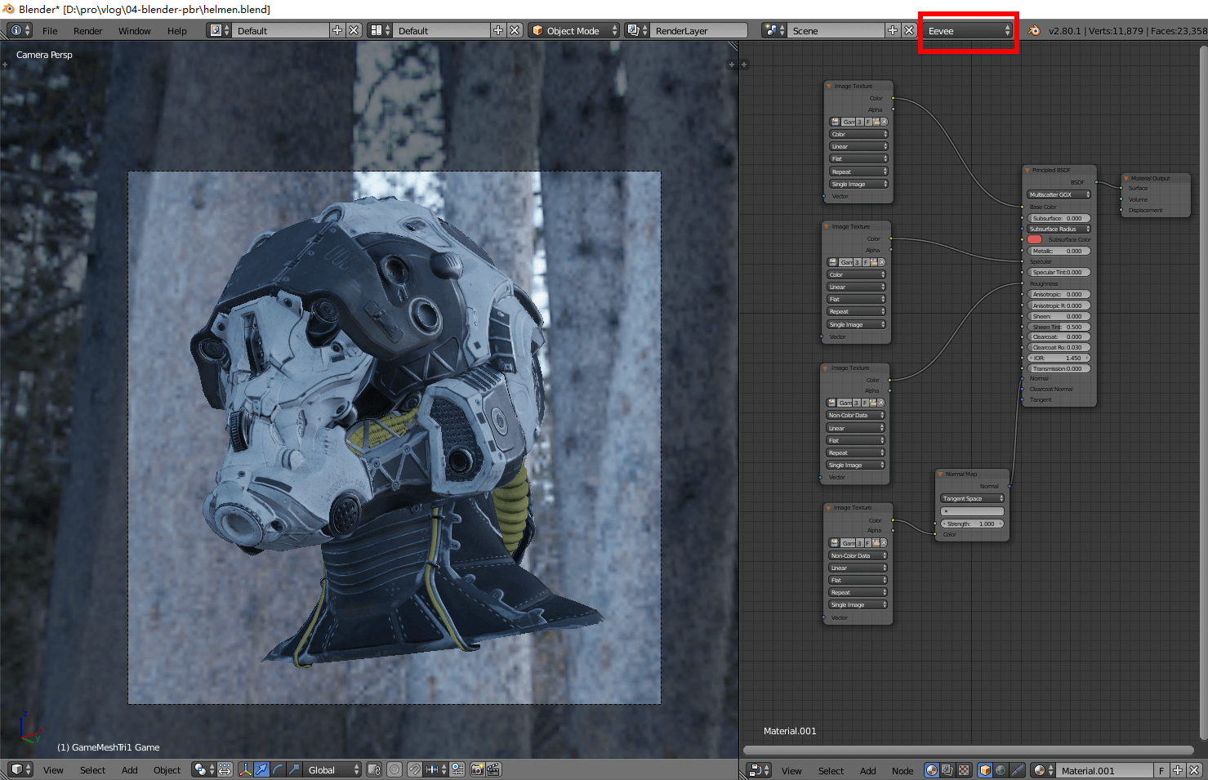Click OpenGL render animation clapper icon

(493, 769)
